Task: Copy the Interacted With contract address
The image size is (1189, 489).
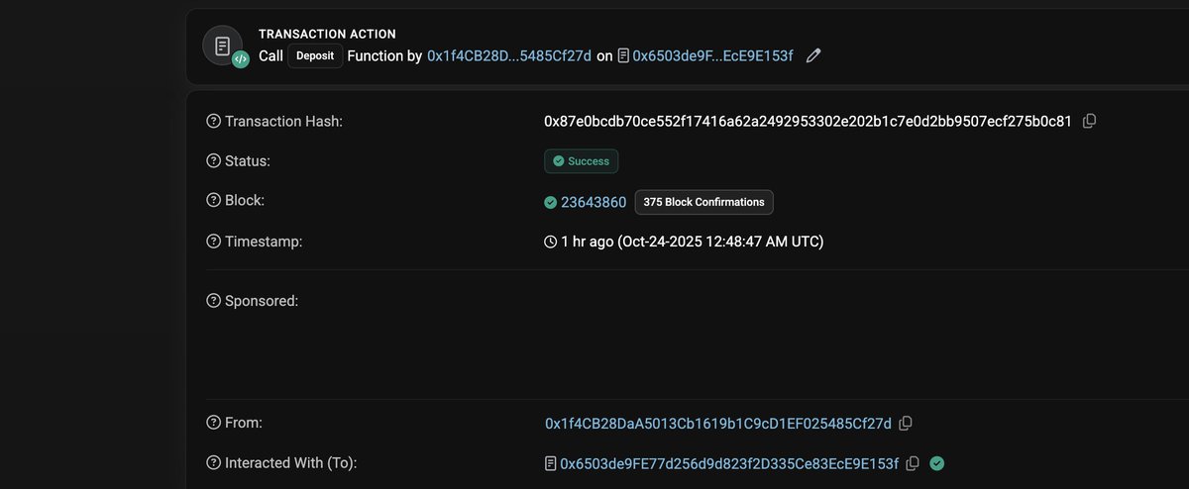Action: [913, 463]
